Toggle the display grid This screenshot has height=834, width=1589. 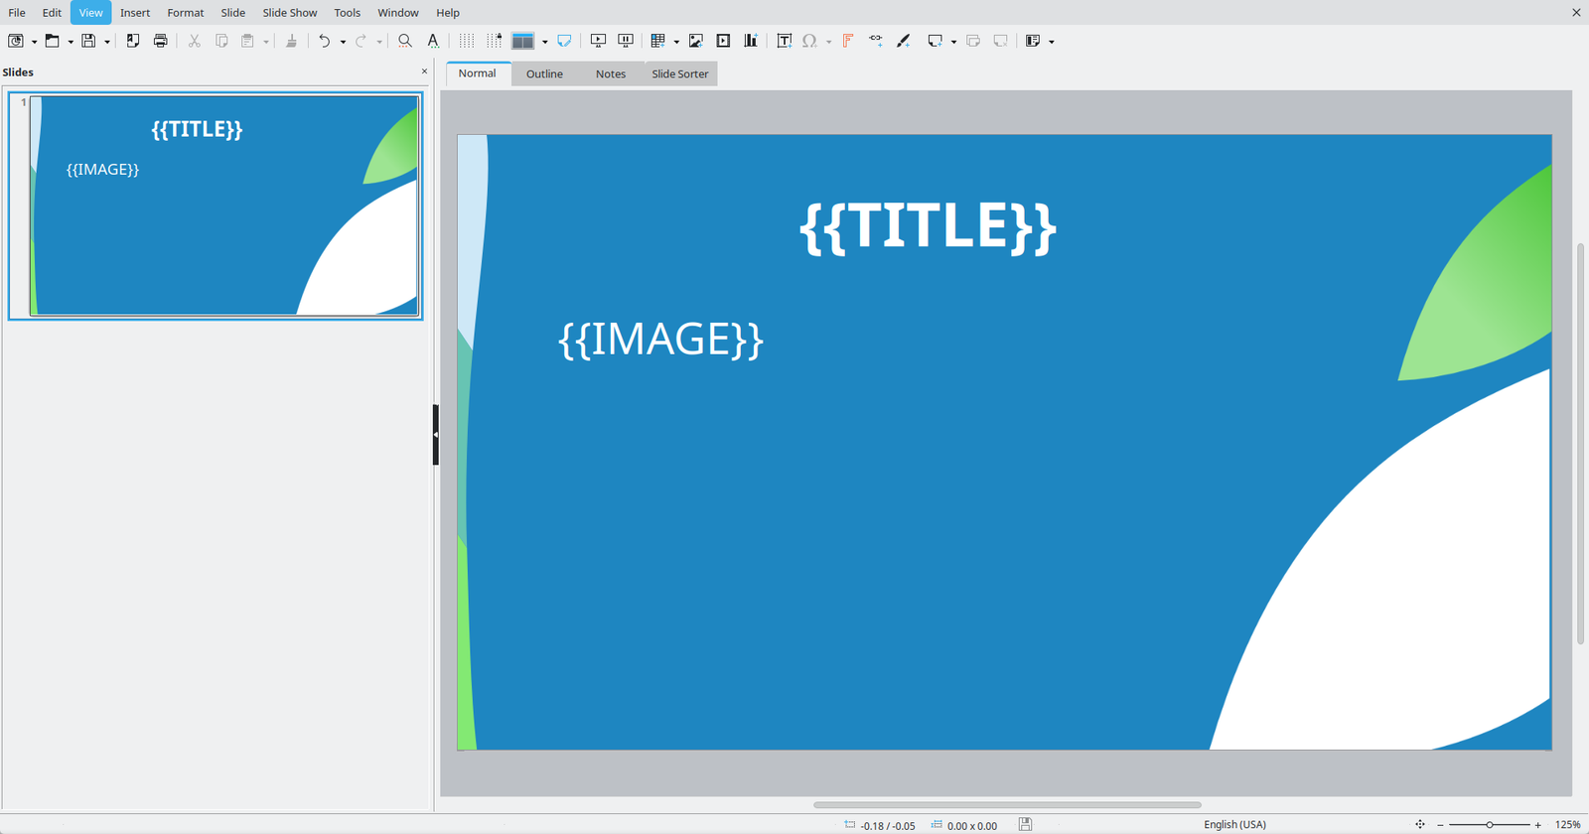[466, 41]
